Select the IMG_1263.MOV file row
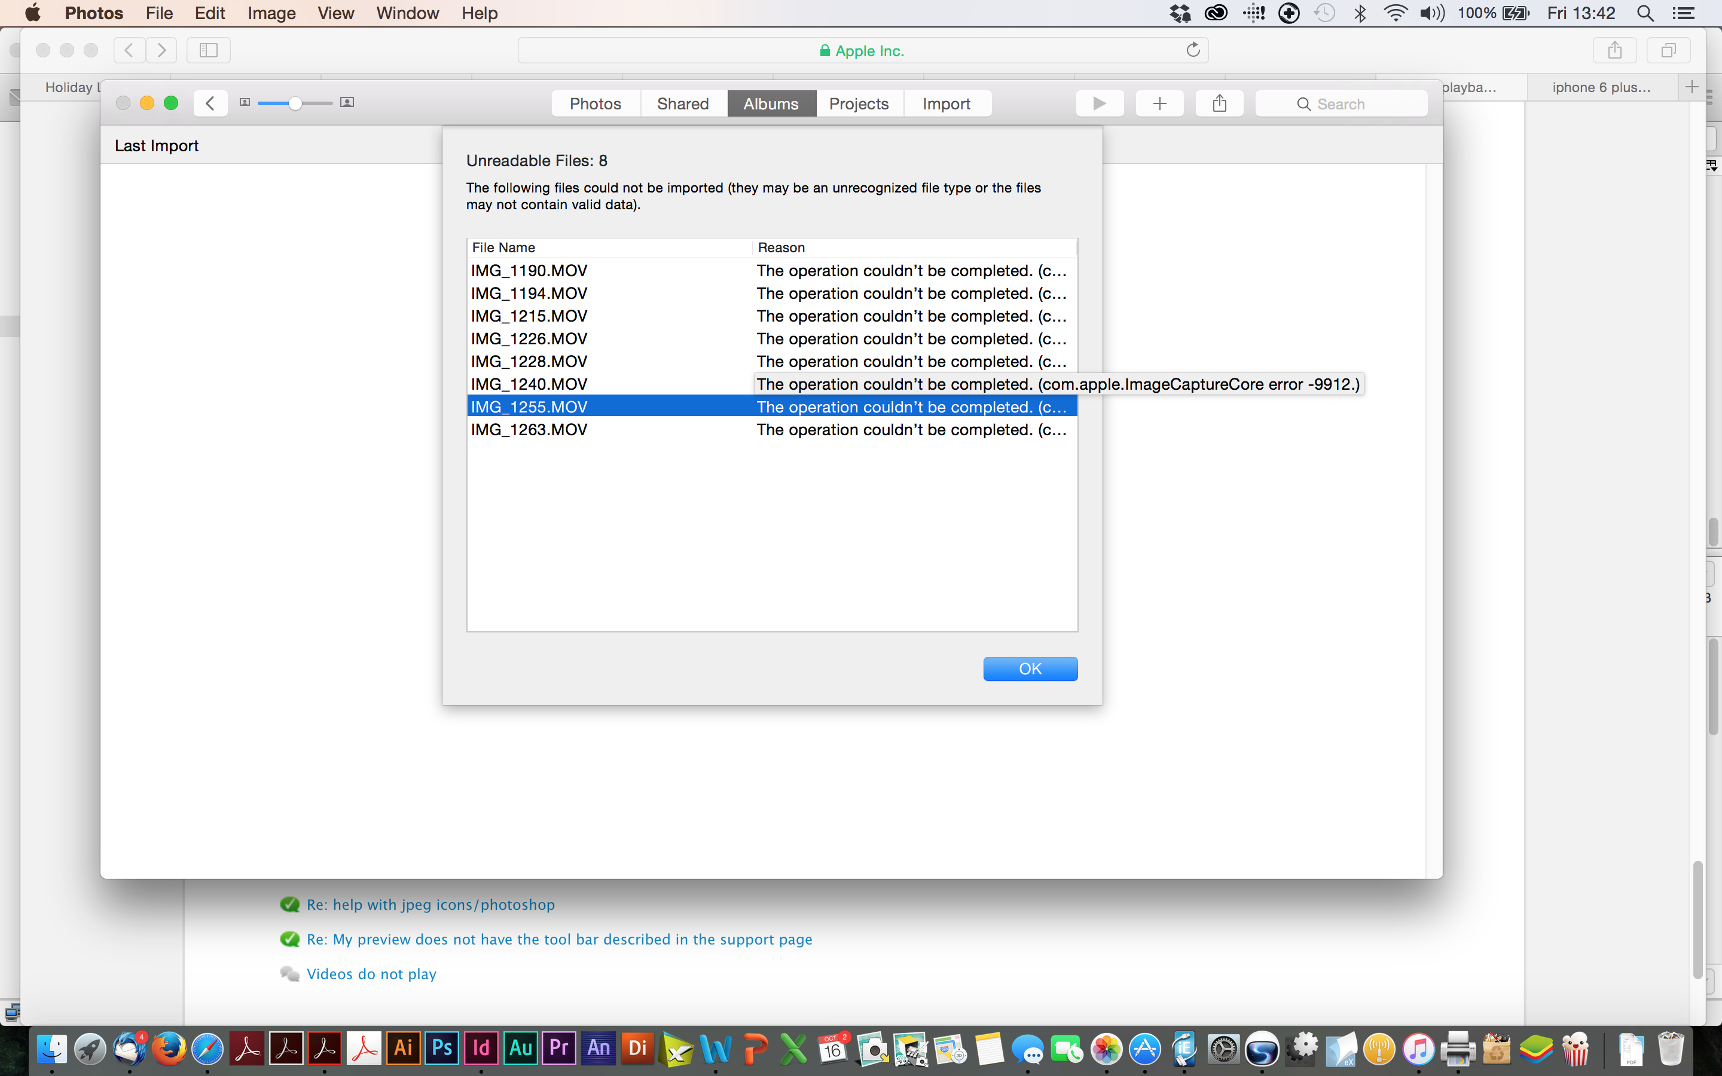The height and width of the screenshot is (1076, 1722). pos(529,430)
